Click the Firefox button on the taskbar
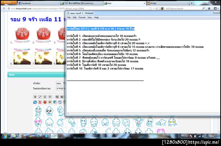 pos(22,136)
